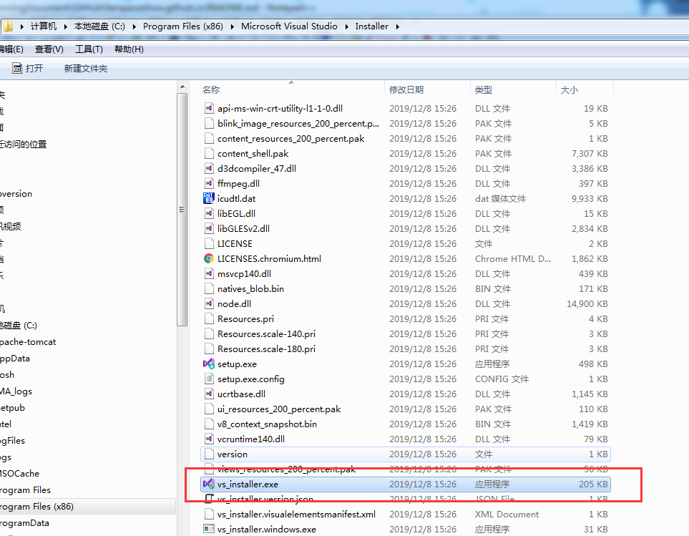Open the 帮助(H) menu

pyautogui.click(x=129, y=49)
